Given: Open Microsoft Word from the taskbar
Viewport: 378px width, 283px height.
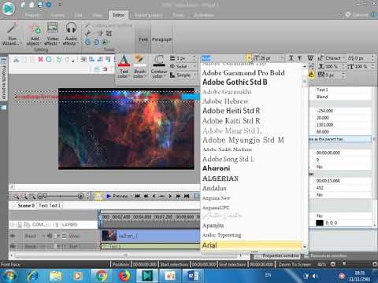Looking at the screenshot, I should (193, 276).
